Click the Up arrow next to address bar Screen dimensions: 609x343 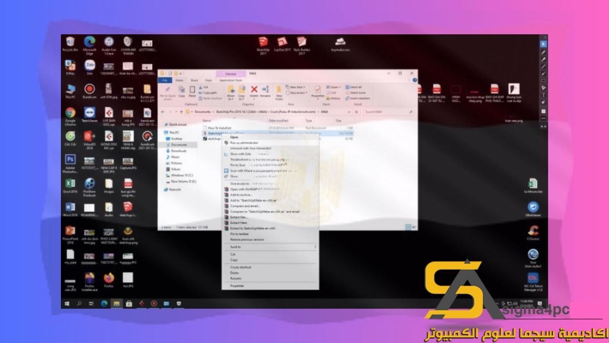tap(181, 112)
